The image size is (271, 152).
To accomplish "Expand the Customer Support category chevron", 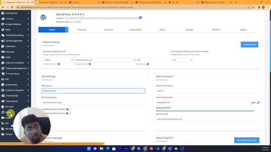I will (x=28, y=90).
